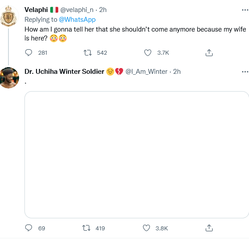Share Dr. Uchiha Winter Soldier's tweet
This screenshot has height=241, width=249.
[209, 228]
